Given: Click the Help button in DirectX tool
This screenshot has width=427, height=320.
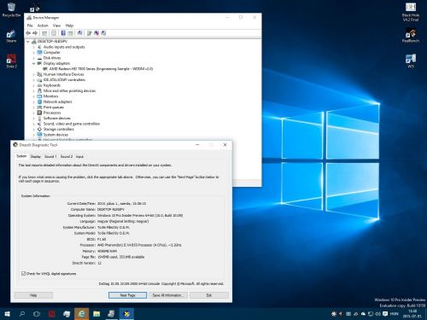Looking at the screenshot, I should pyautogui.click(x=33, y=295).
